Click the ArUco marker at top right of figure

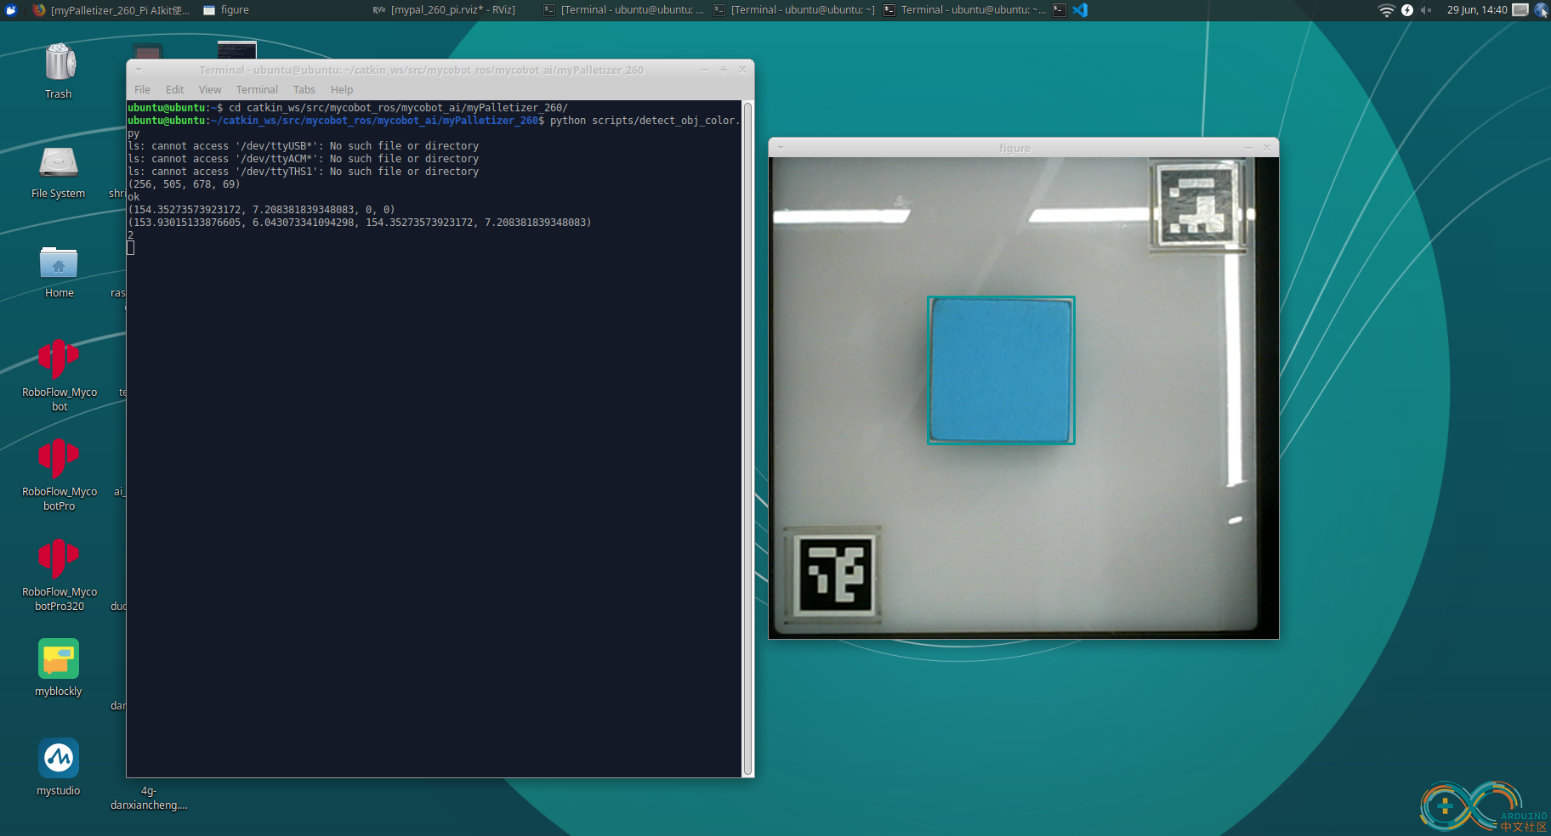coord(1200,204)
